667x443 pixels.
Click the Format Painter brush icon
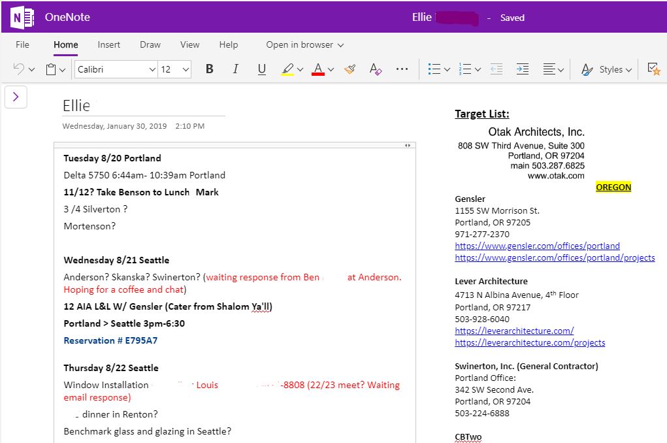pyautogui.click(x=350, y=69)
